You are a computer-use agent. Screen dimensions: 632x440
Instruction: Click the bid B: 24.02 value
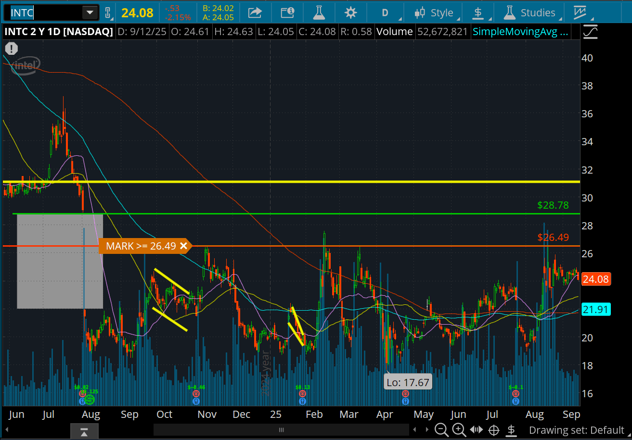click(218, 8)
